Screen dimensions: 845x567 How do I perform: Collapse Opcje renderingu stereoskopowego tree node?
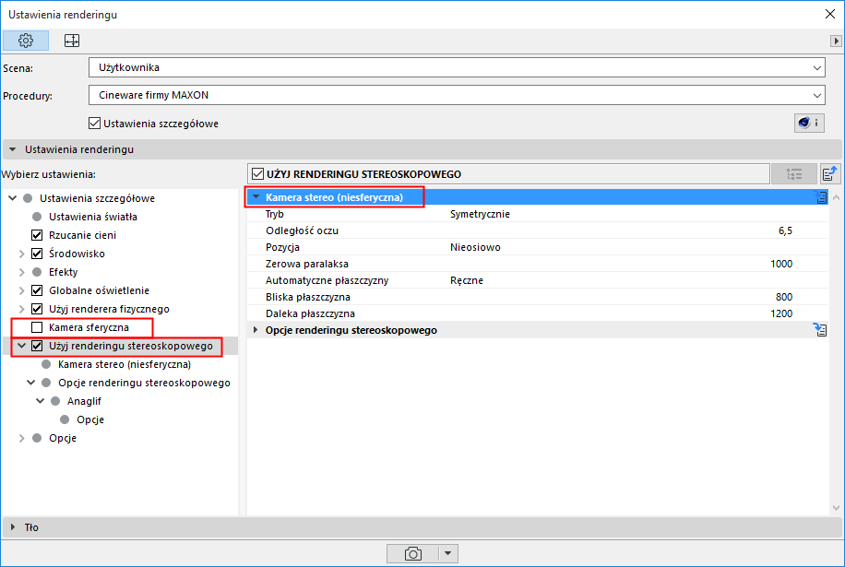click(31, 383)
